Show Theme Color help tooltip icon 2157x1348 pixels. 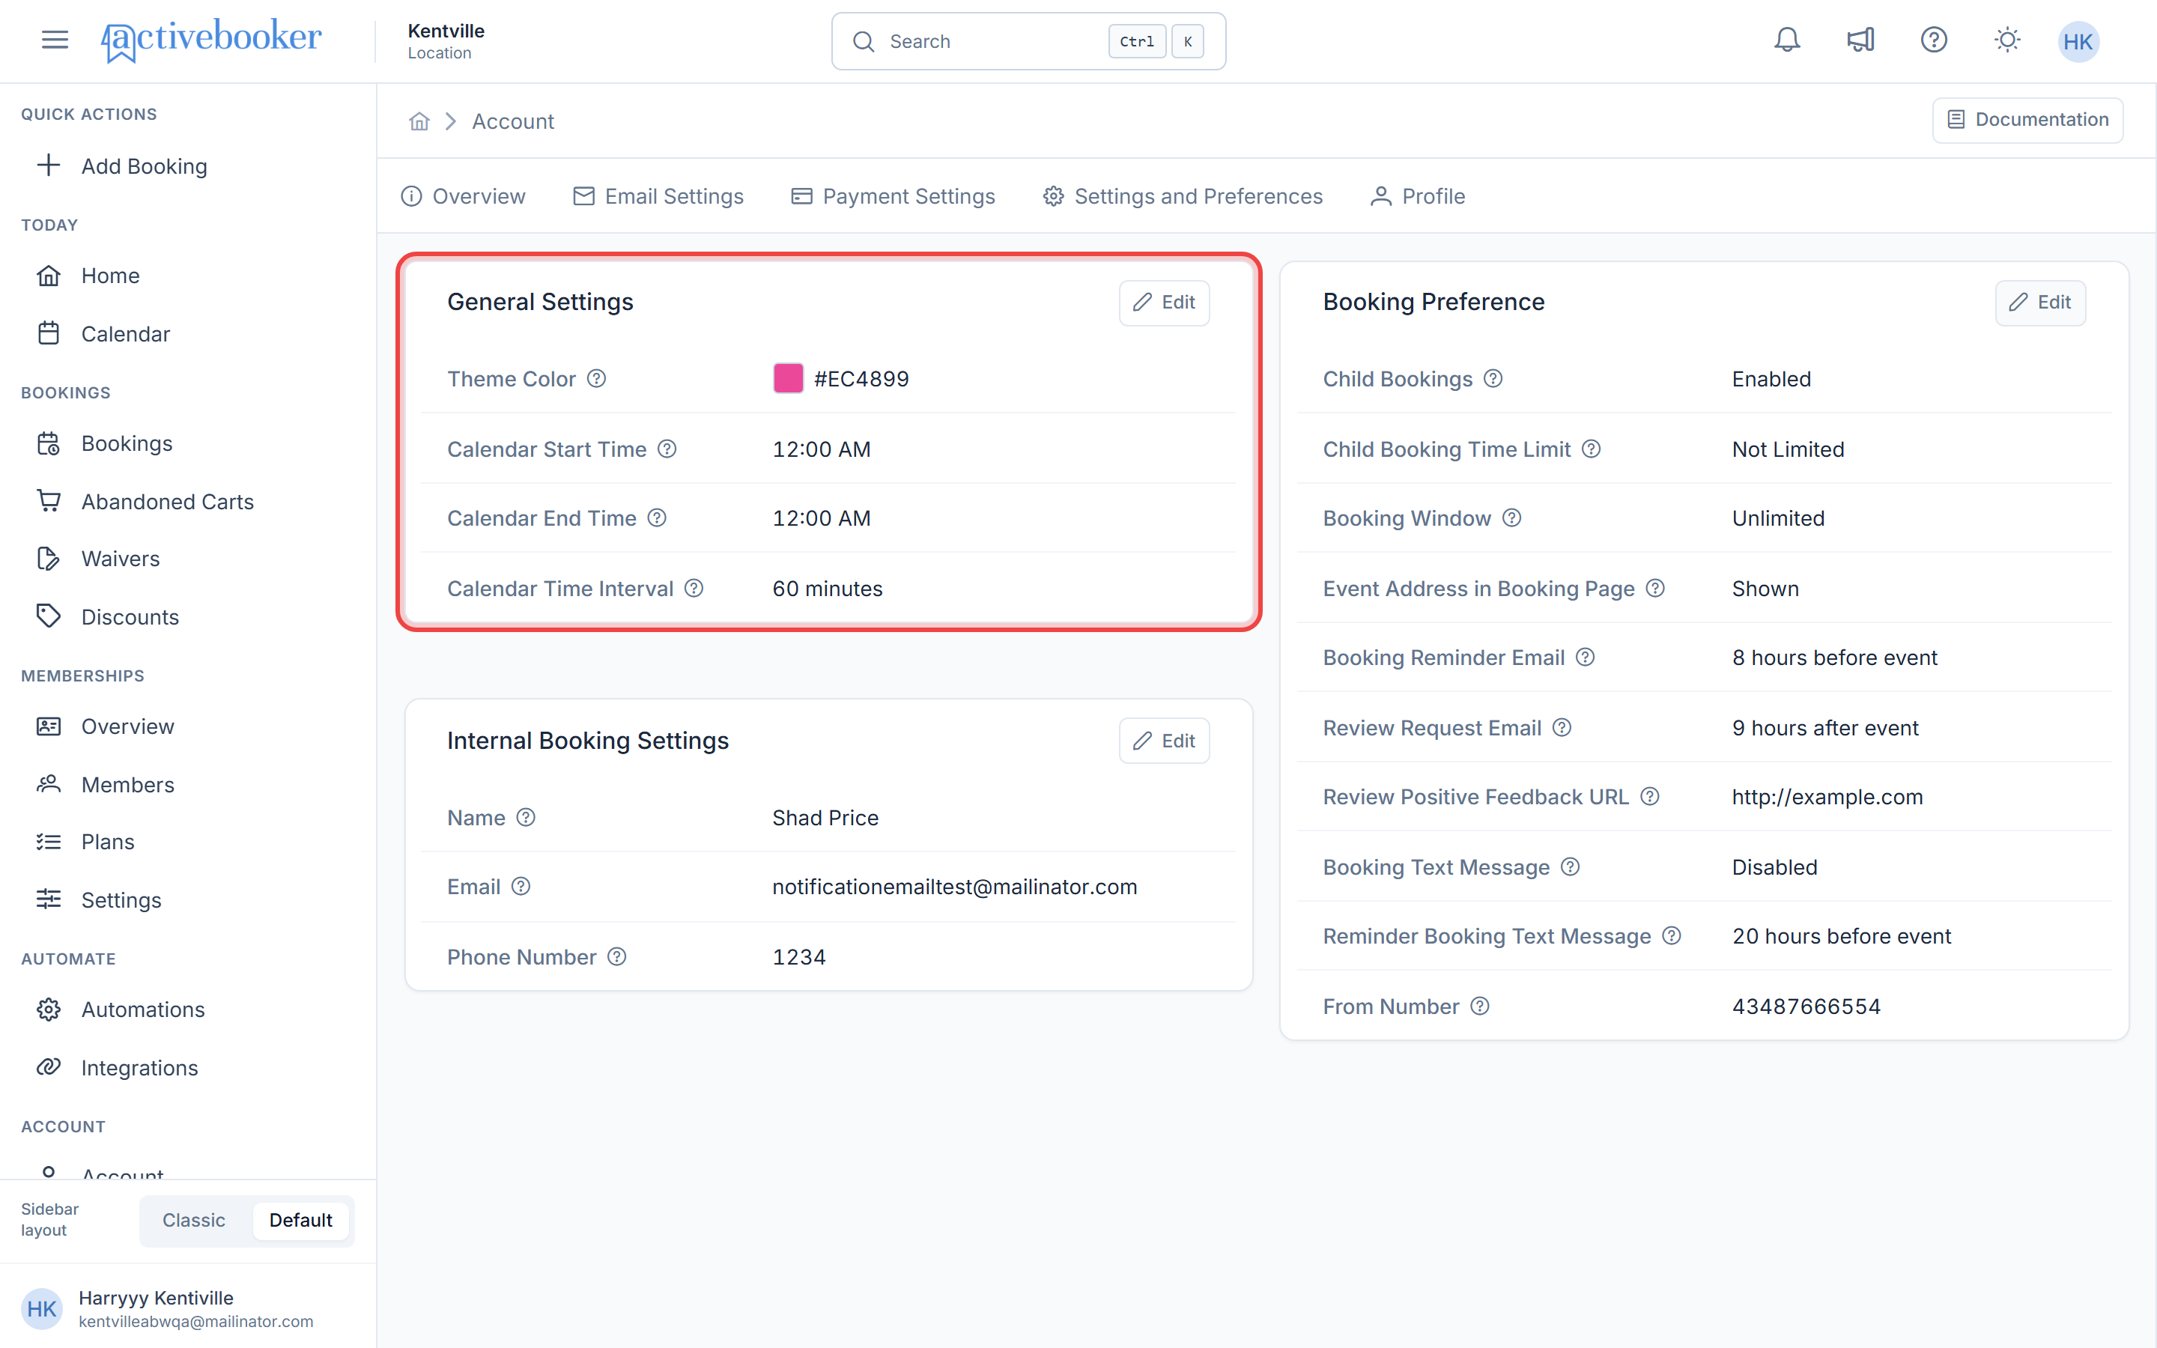pyautogui.click(x=596, y=379)
